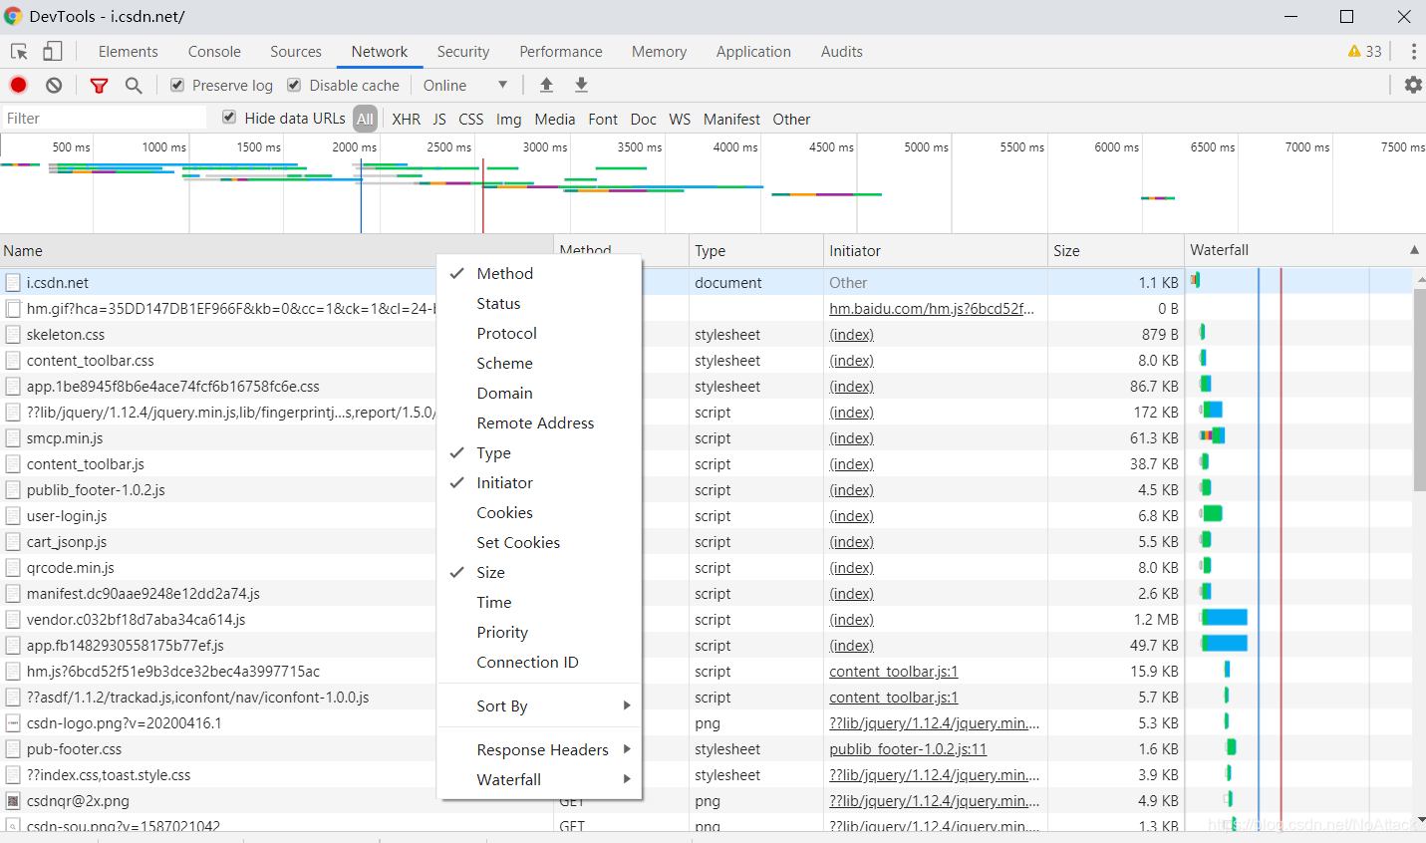The width and height of the screenshot is (1426, 843).
Task: Select Remote Address in context menu
Action: click(x=539, y=423)
